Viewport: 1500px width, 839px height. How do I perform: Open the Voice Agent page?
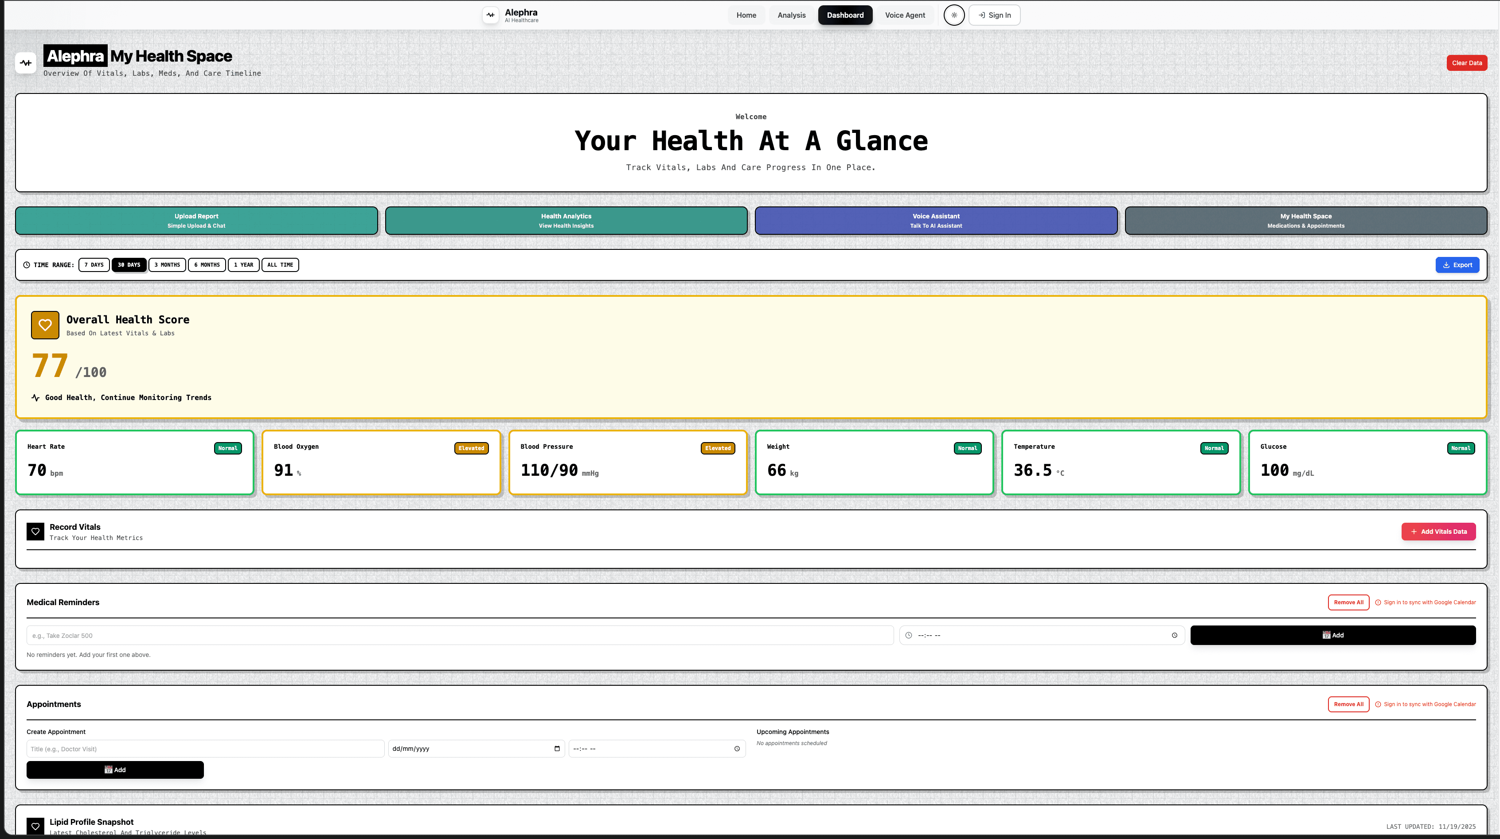[x=905, y=15]
